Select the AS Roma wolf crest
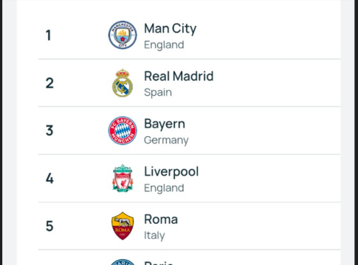Screen dimensions: 358x265 click(123, 226)
